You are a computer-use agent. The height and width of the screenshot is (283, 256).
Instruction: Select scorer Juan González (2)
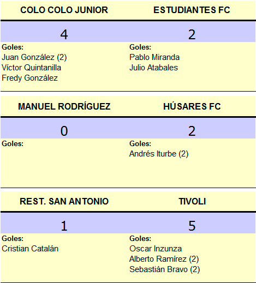point(34,57)
